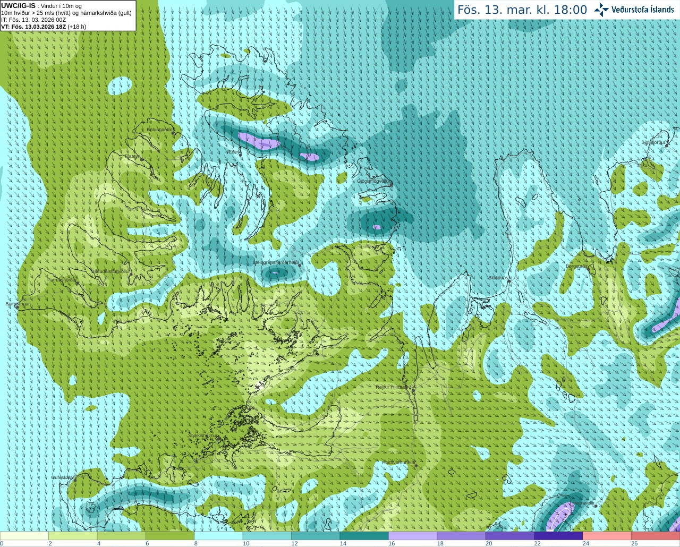Click the legend scale label '22'
680x547 pixels.
point(537,544)
